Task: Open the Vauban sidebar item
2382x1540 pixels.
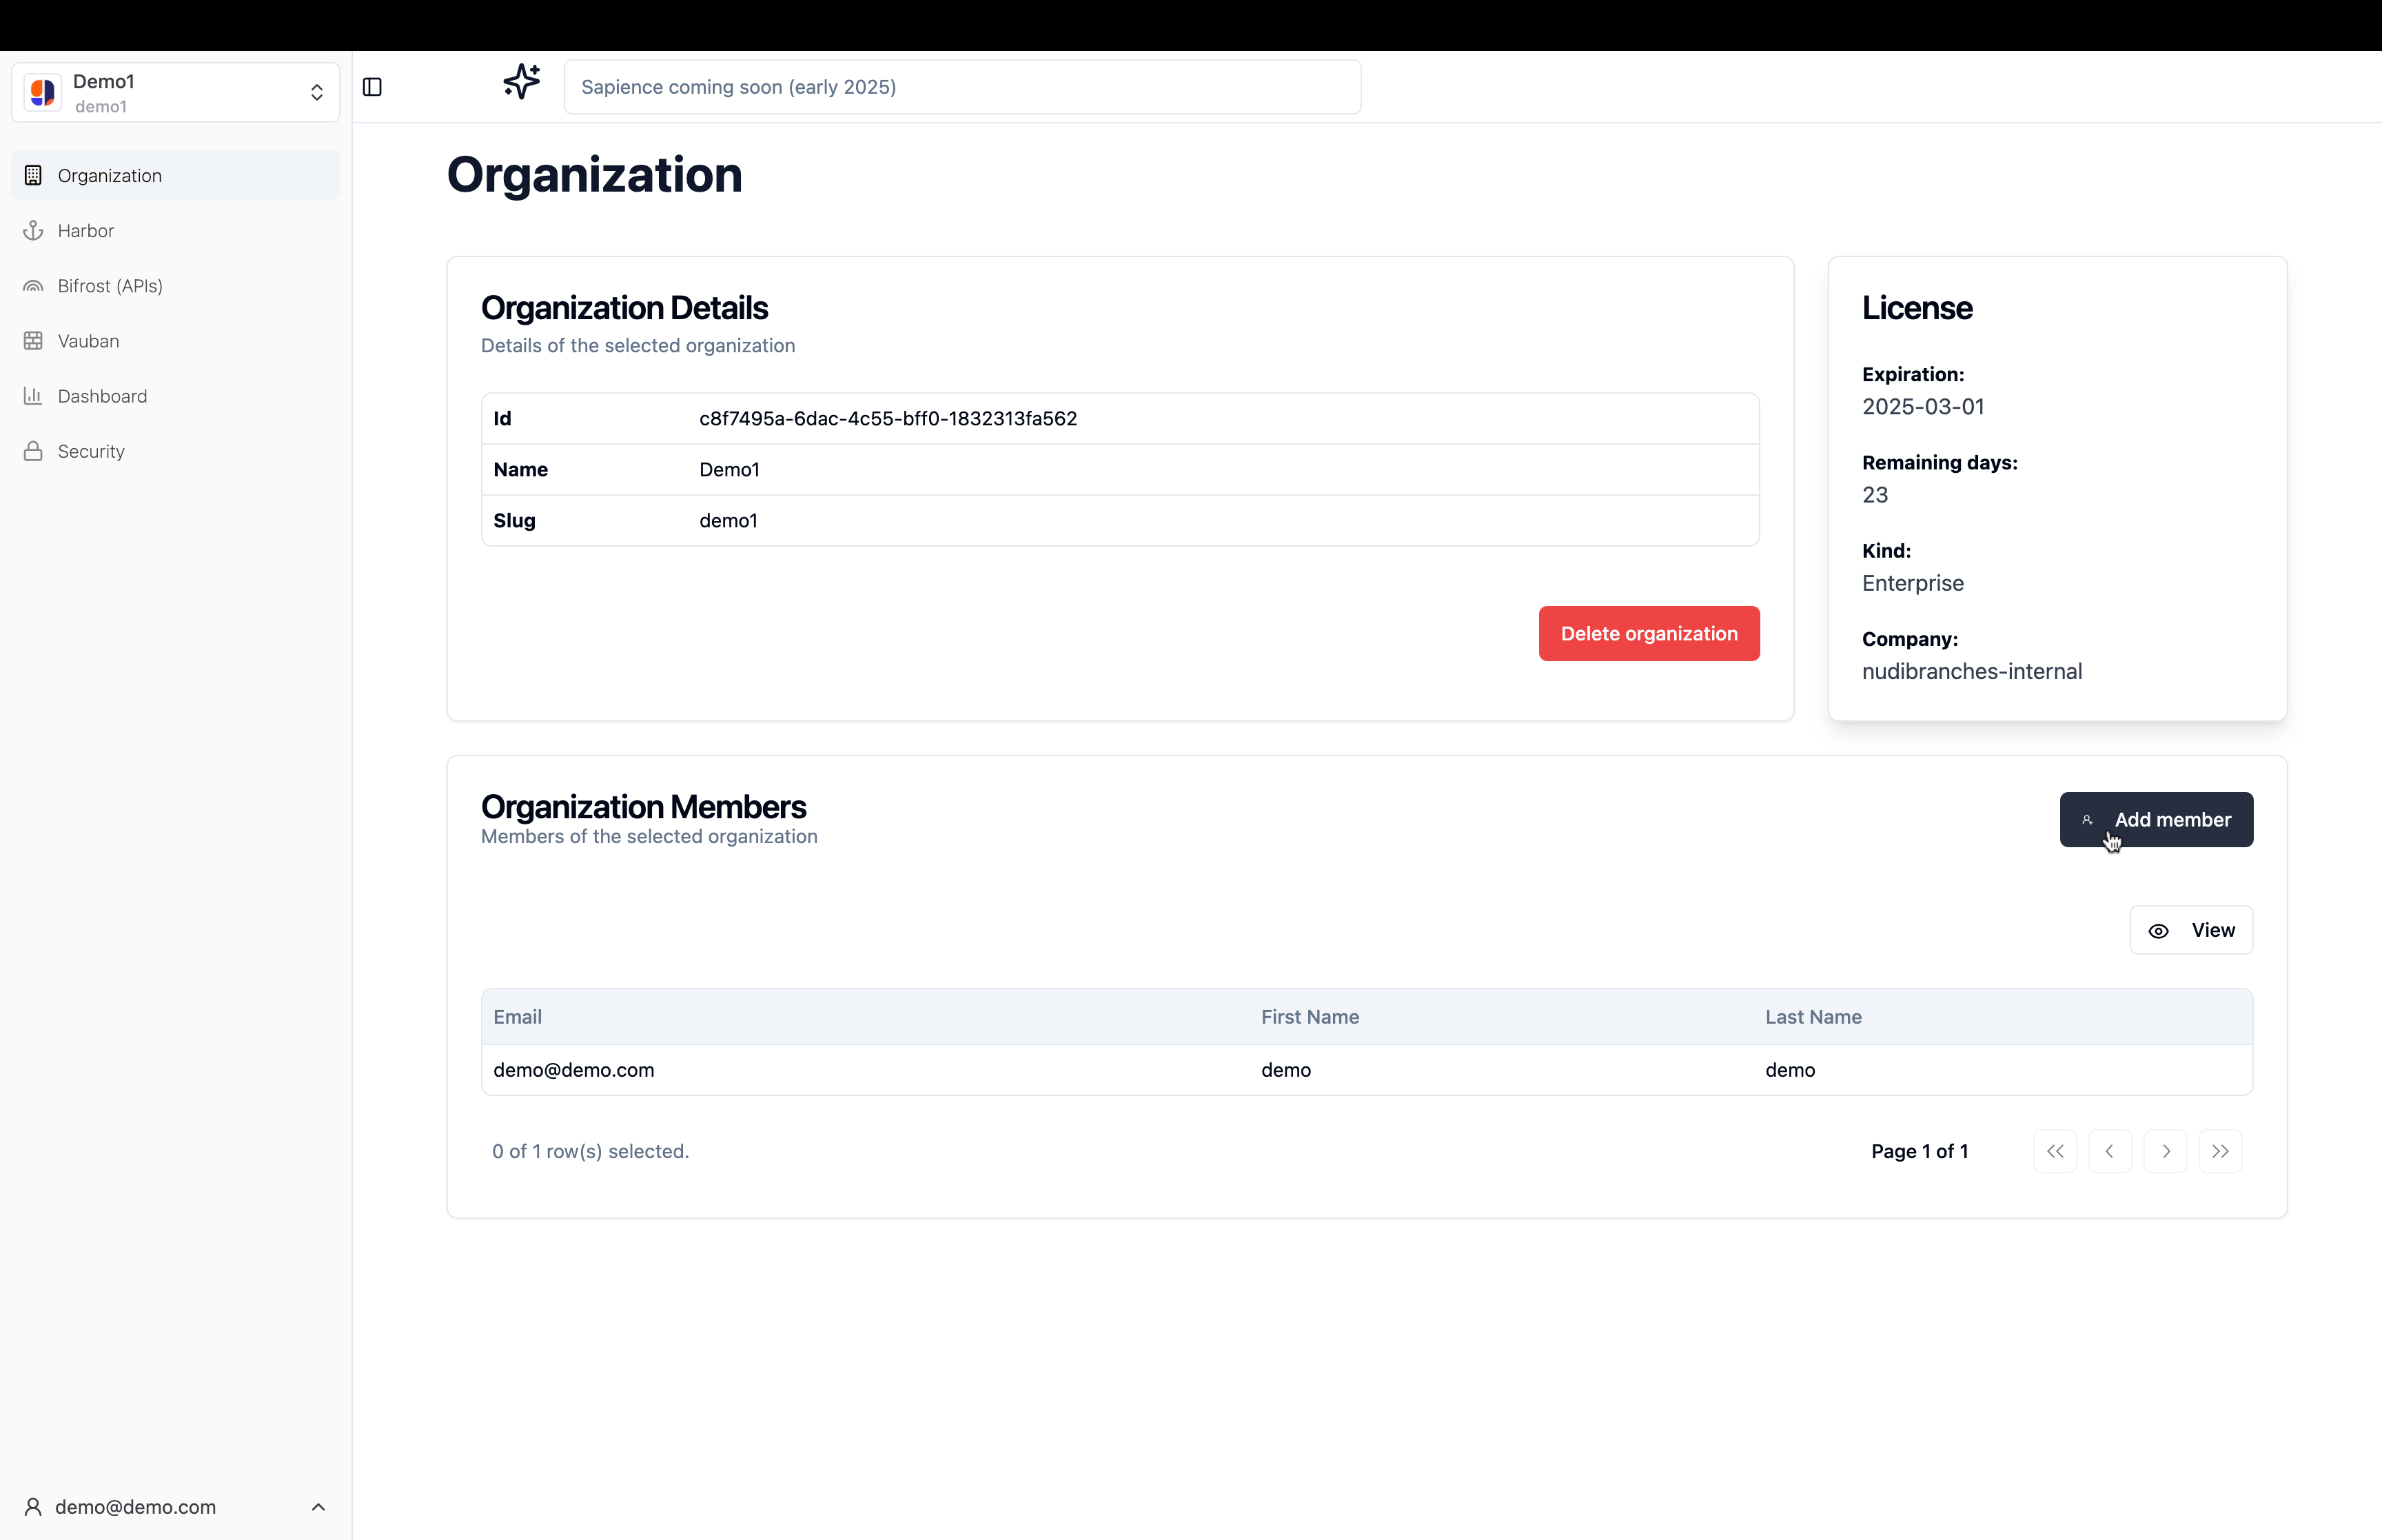Action: (176, 341)
